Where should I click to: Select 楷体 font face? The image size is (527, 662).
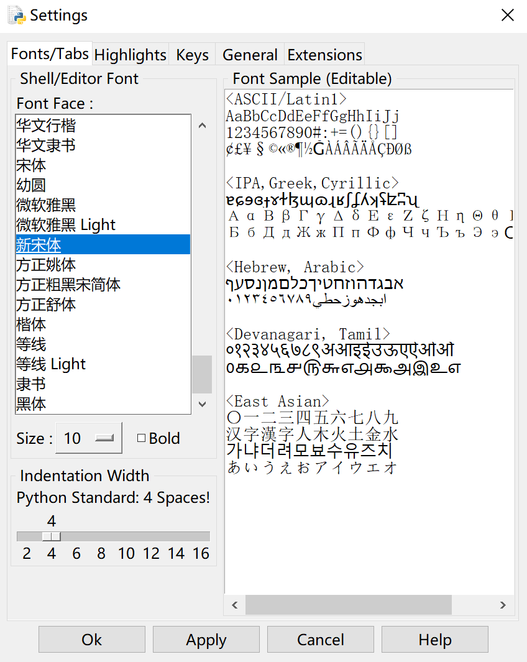click(x=103, y=324)
